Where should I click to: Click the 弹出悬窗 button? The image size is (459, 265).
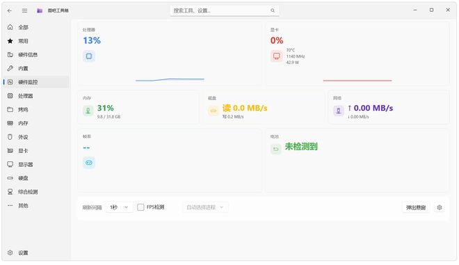[416, 207]
